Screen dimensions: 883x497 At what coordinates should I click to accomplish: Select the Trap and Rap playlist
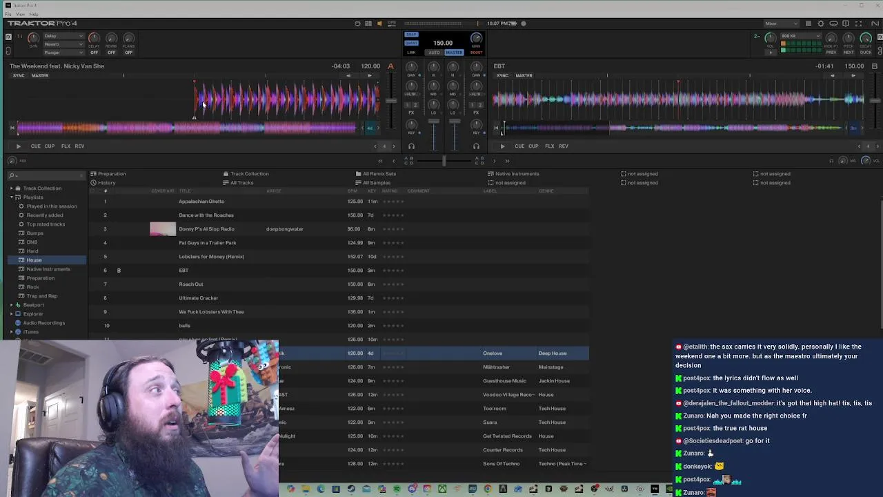point(41,296)
